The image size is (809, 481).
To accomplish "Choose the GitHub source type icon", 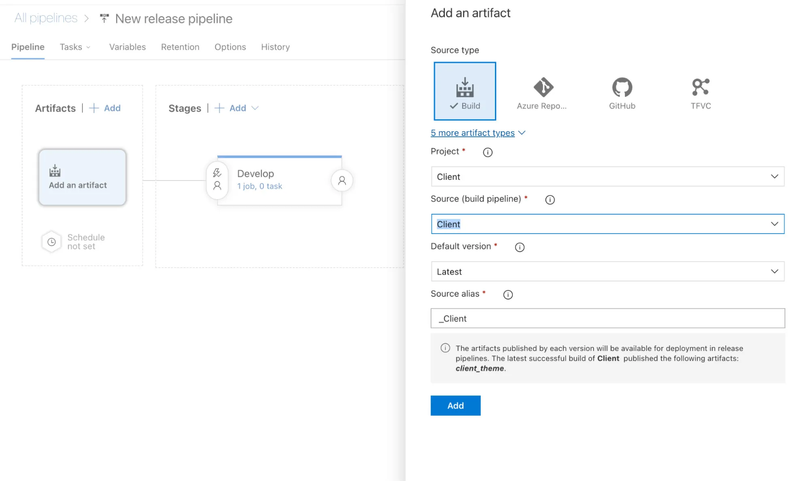I will coord(622,88).
